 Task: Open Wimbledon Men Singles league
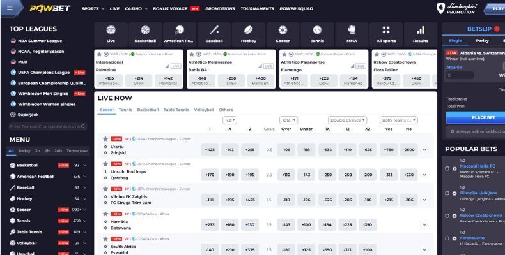[x=43, y=94]
